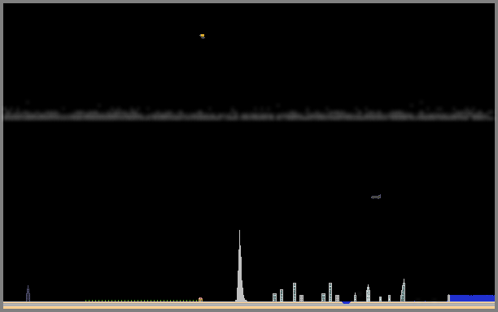Select the leftmost short wide city building
Screen dimensions: 498x312
coord(275,297)
